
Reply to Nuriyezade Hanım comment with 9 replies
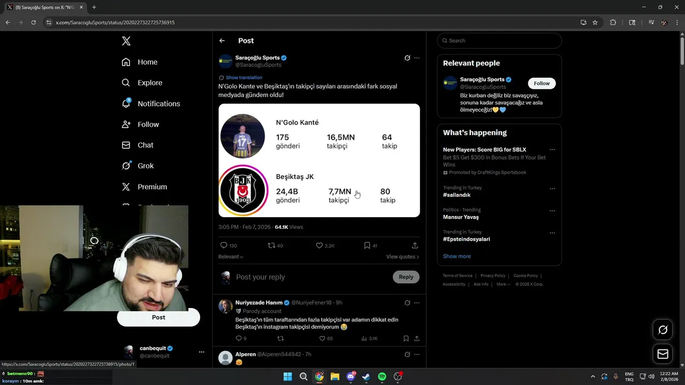(x=239, y=338)
